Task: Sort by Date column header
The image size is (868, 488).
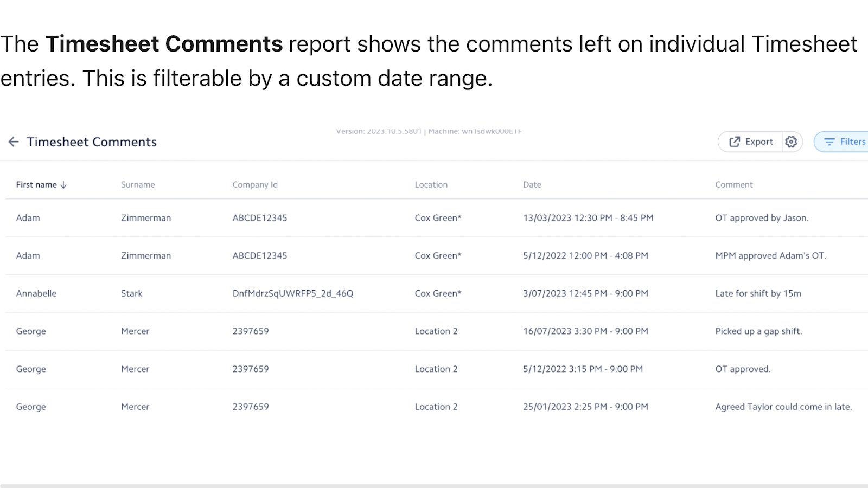Action: (532, 185)
